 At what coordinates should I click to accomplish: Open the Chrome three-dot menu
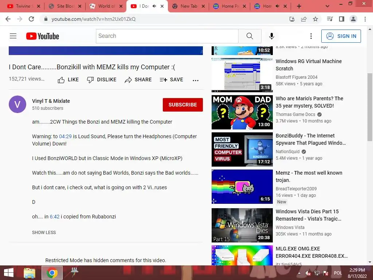point(365,19)
